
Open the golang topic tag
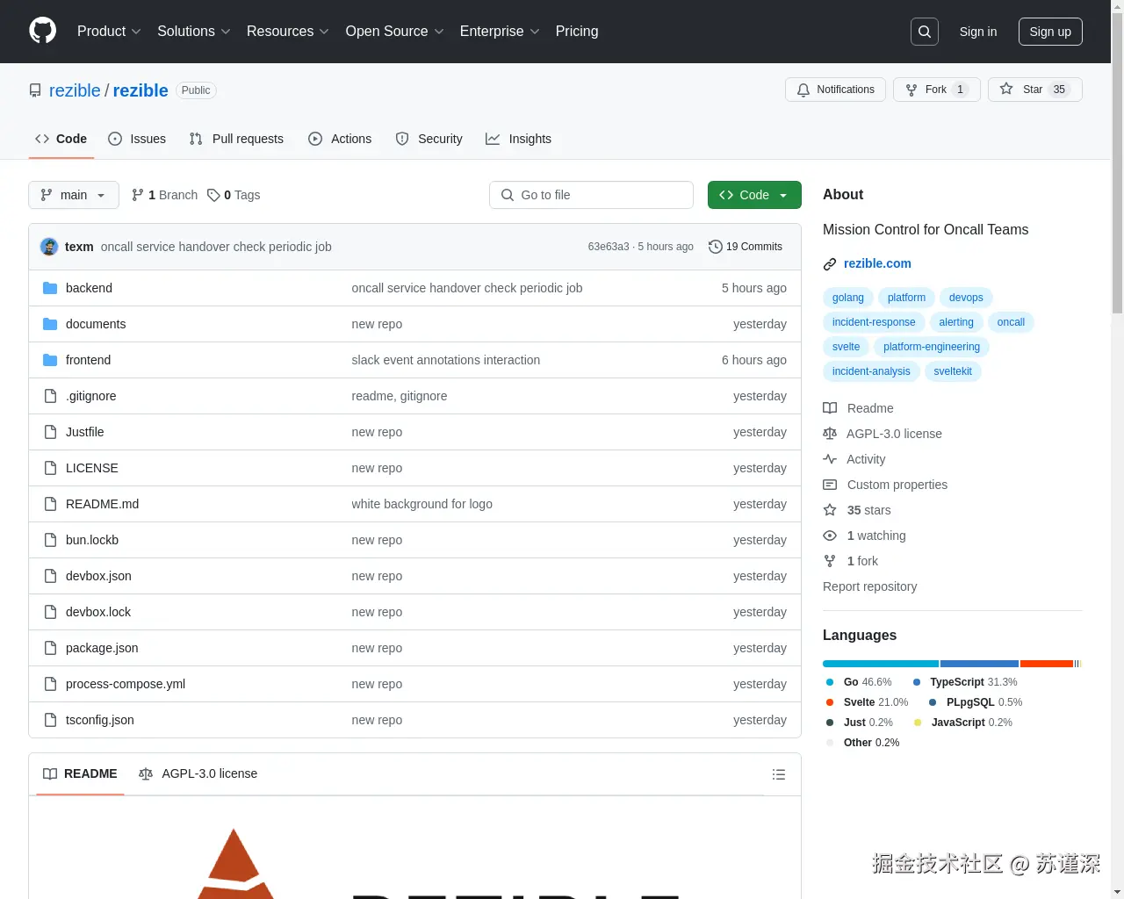848,298
